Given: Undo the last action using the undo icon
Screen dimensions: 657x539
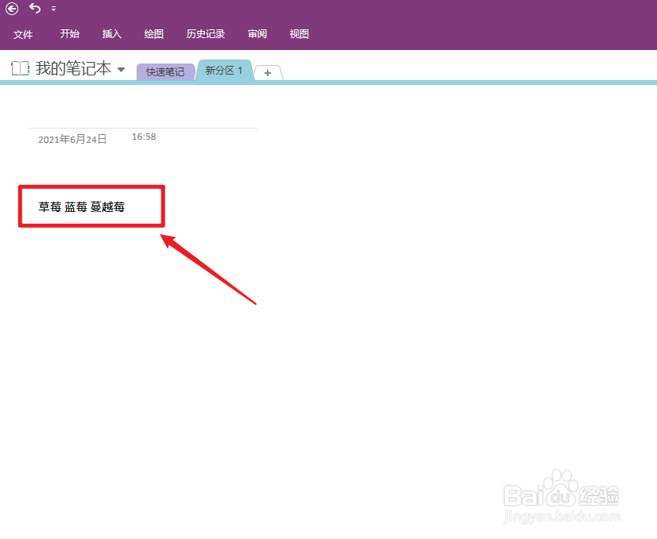Looking at the screenshot, I should (33, 9).
